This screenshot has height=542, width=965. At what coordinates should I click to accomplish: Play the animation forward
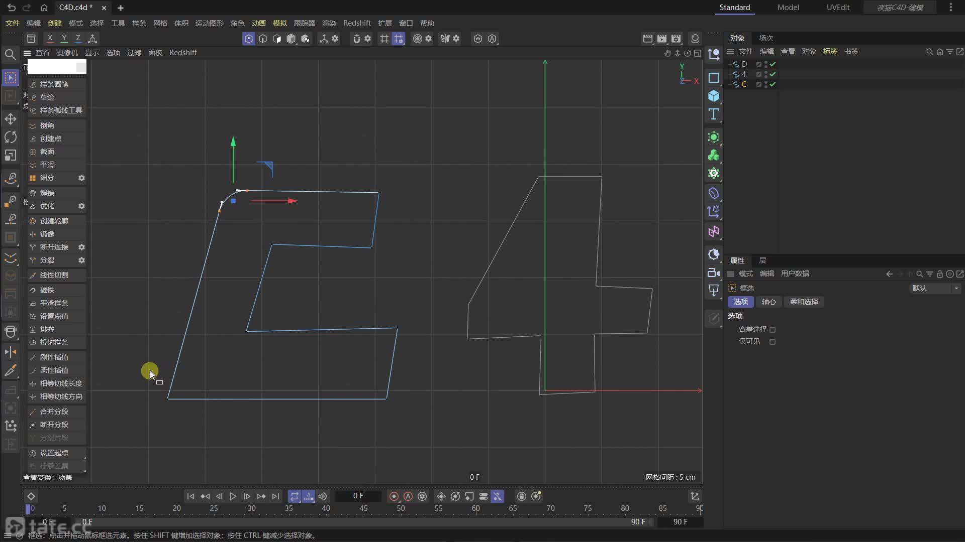coord(233,496)
